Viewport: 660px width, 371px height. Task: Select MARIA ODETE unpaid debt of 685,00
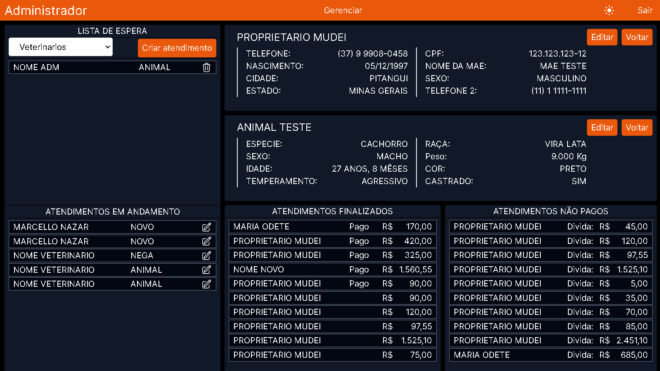[550, 355]
